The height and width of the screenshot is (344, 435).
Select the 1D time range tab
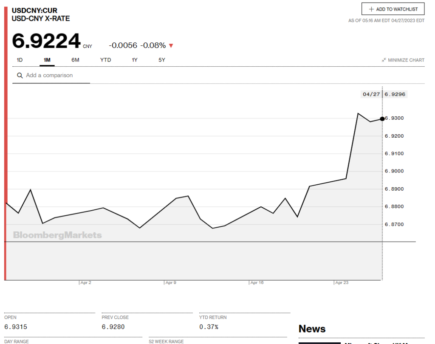pyautogui.click(x=20, y=60)
